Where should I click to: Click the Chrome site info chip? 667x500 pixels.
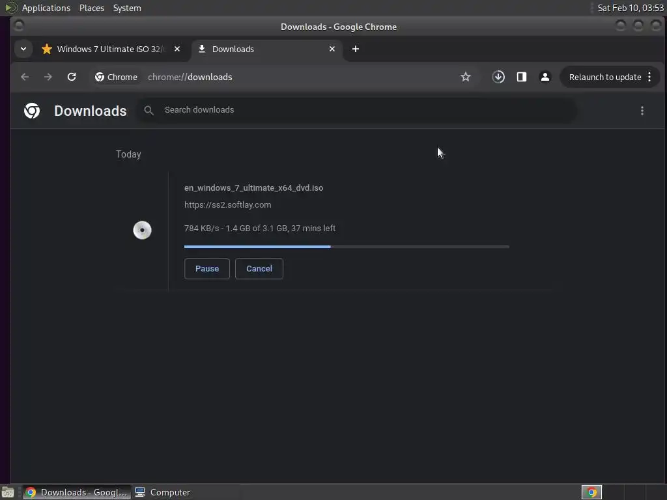tap(116, 77)
